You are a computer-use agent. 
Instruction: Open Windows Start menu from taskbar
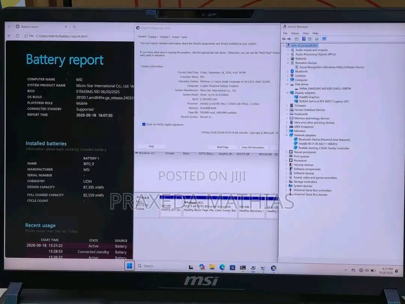click(x=129, y=266)
